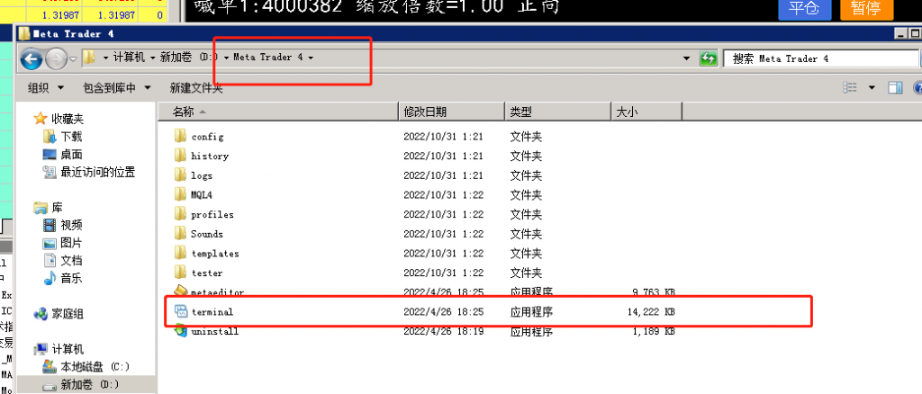Screen dimensions: 922x394
Task: Select the history folder icon
Action: click(180, 156)
